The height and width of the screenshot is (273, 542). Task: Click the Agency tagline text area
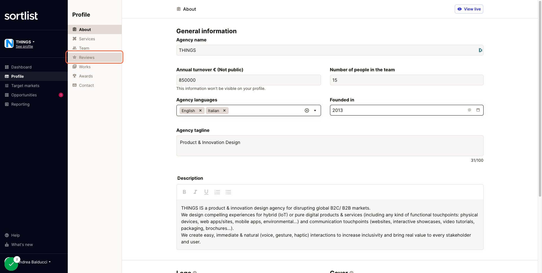tap(330, 146)
